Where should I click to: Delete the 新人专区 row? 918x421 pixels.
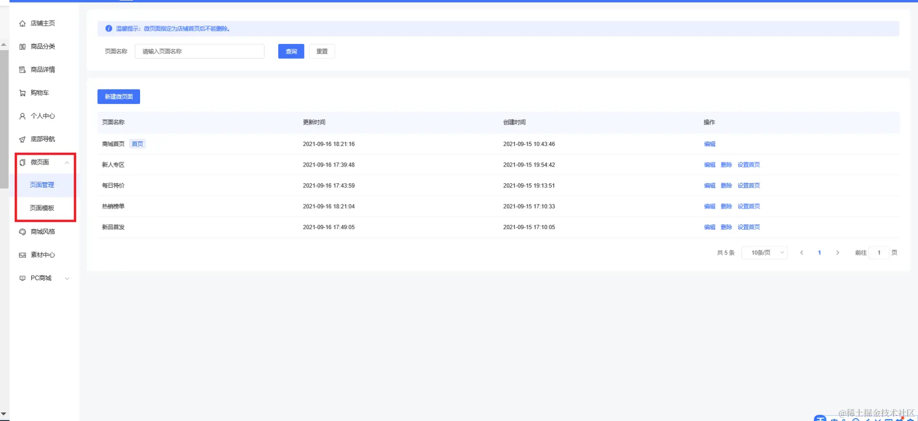726,165
